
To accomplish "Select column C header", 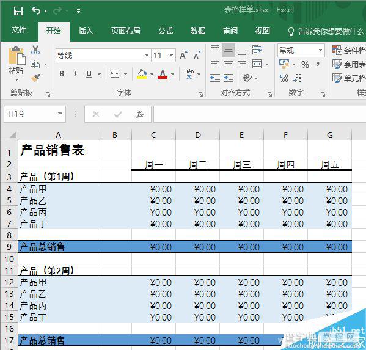I will click(x=153, y=135).
